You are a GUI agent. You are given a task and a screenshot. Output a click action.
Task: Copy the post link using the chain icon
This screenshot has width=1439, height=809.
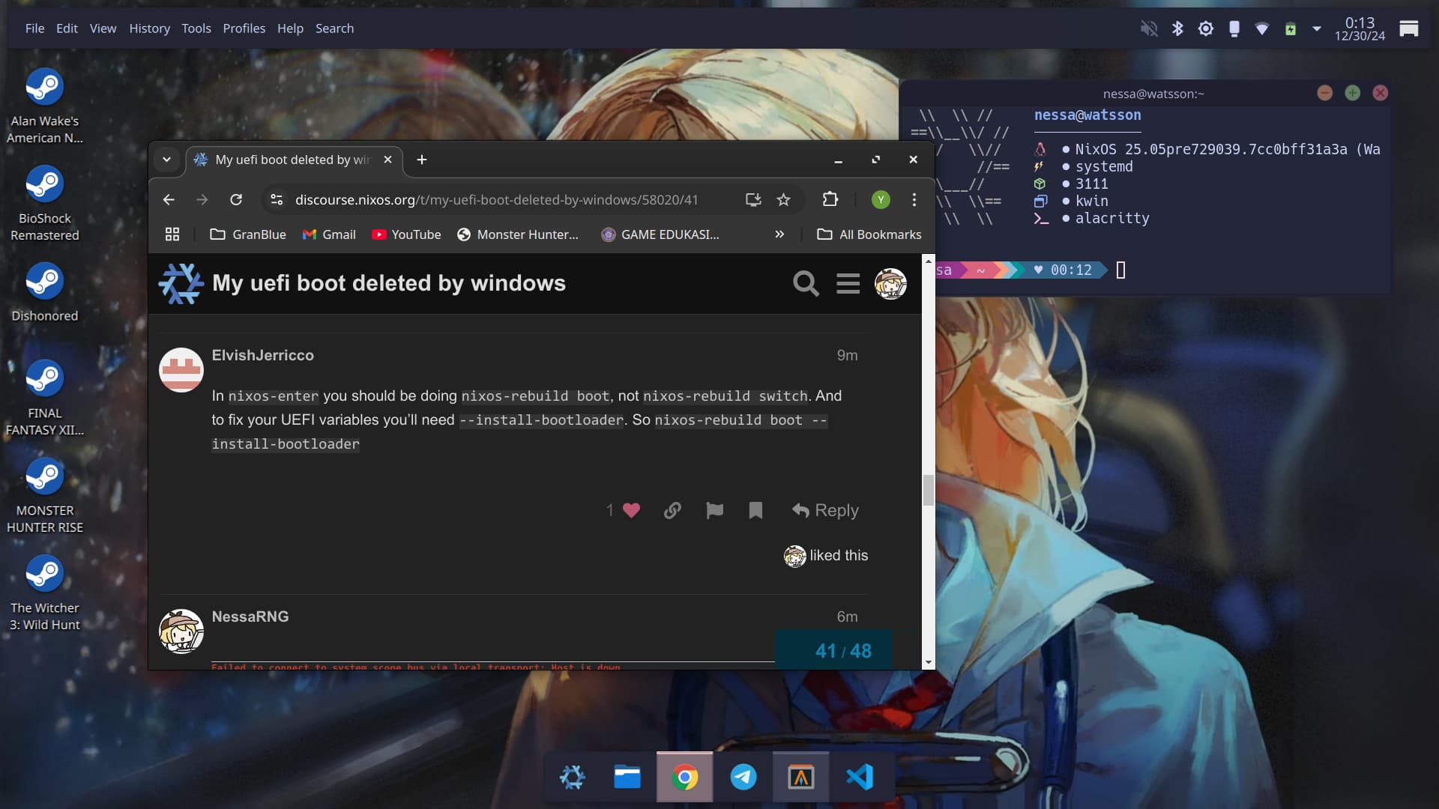click(672, 511)
